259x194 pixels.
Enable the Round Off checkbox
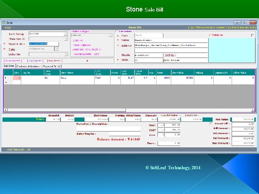(x=211, y=124)
